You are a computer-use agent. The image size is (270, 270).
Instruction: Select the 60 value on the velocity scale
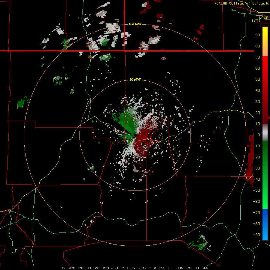(258, 68)
